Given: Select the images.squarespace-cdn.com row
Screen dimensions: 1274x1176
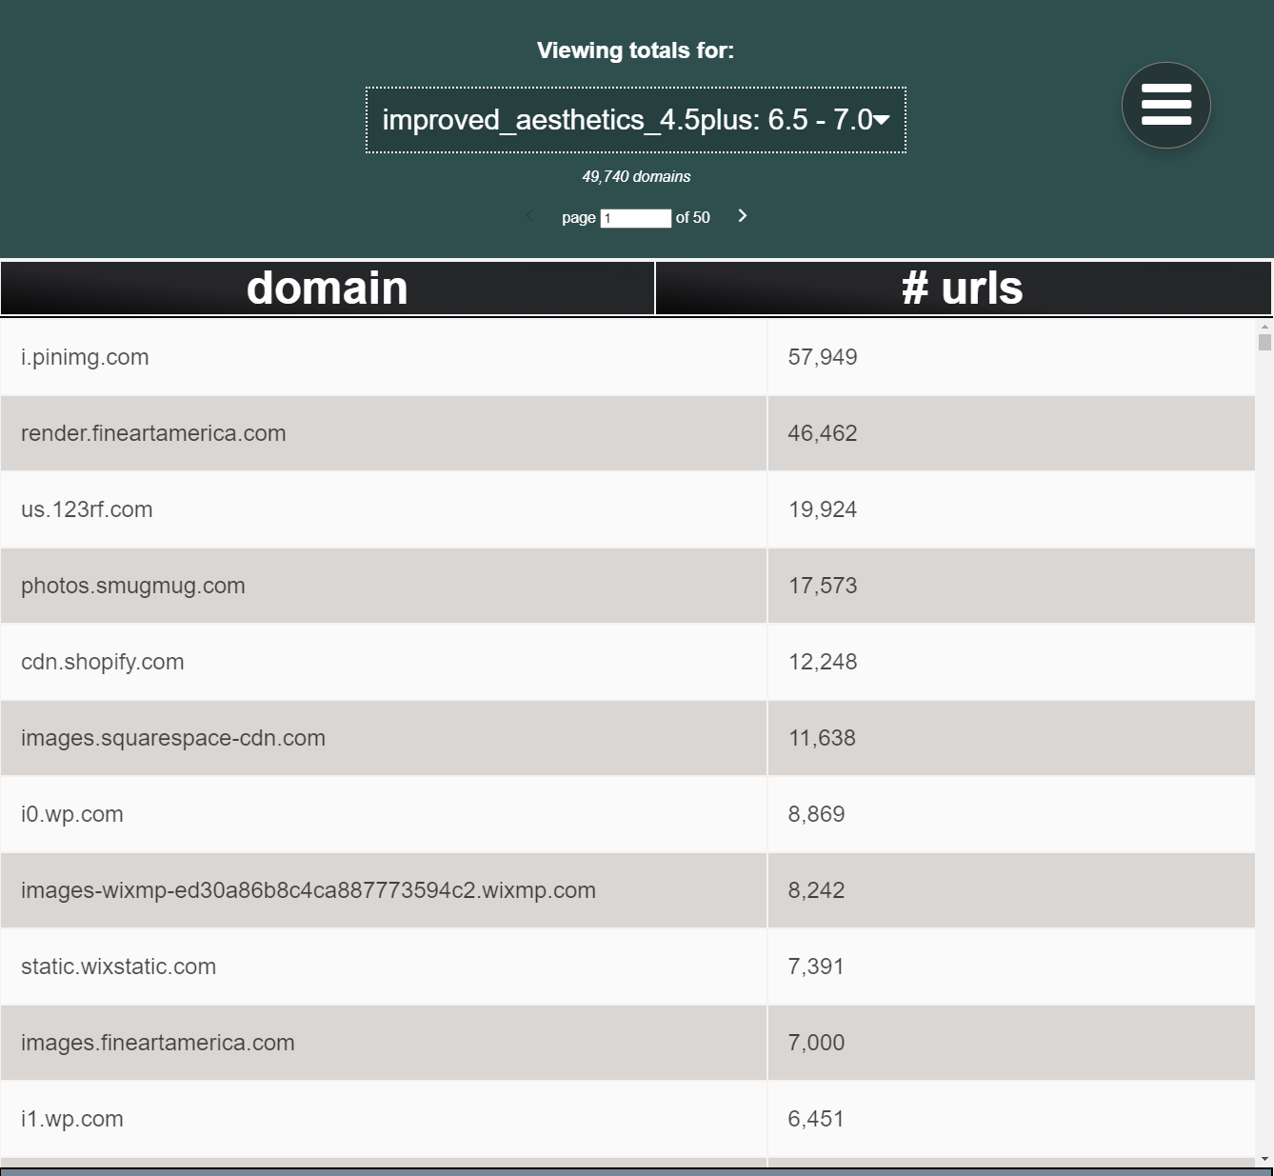Looking at the screenshot, I should pyautogui.click(x=627, y=738).
